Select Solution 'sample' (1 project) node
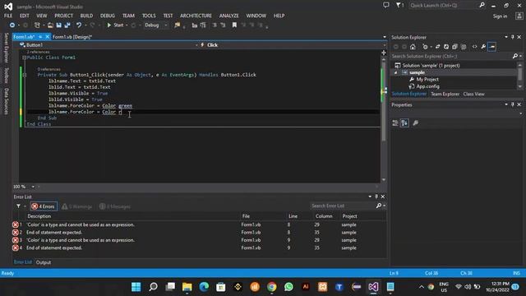This screenshot has width=526, height=296. click(431, 66)
